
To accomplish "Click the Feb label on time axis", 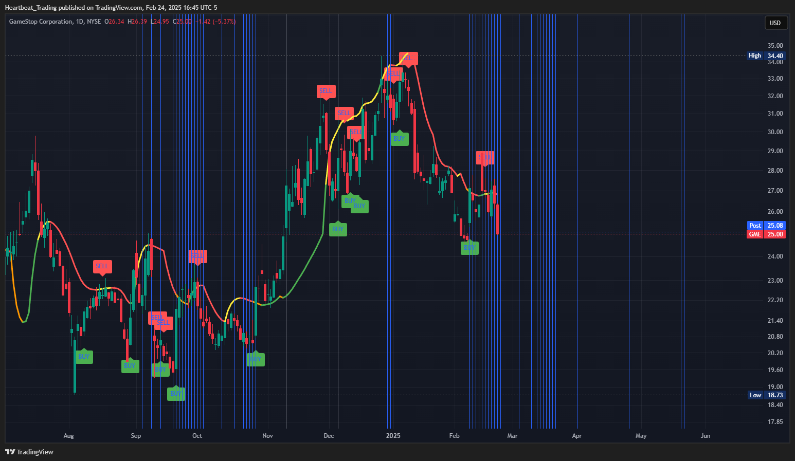I will click(x=454, y=436).
